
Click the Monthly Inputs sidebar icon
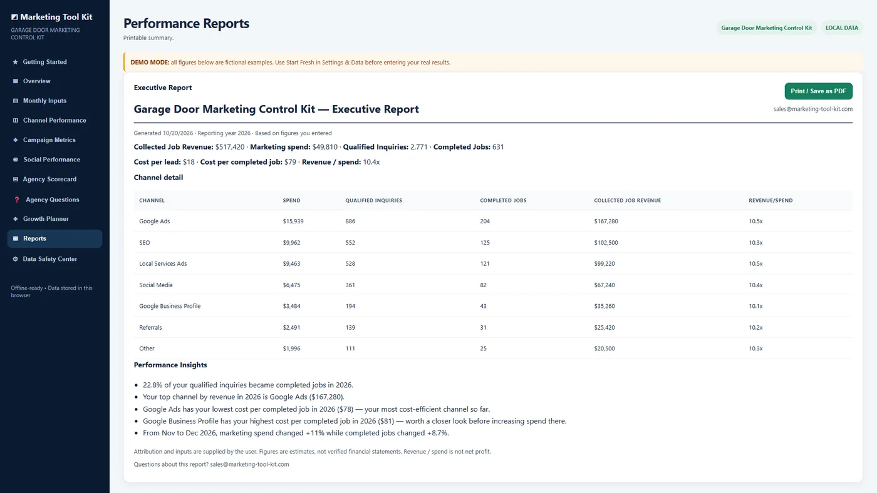pos(16,101)
